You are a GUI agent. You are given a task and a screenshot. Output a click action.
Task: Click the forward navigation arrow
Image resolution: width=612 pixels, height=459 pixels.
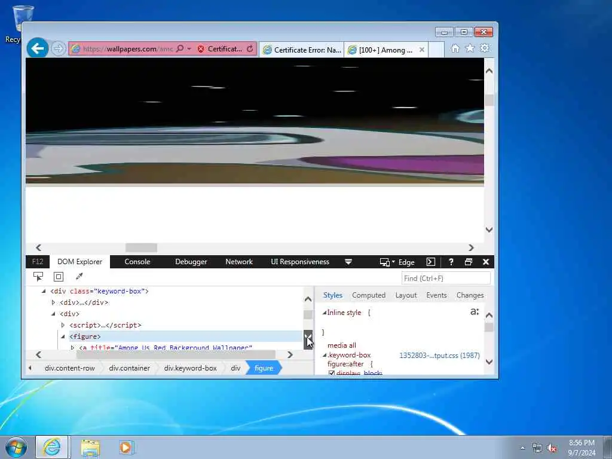tap(58, 49)
